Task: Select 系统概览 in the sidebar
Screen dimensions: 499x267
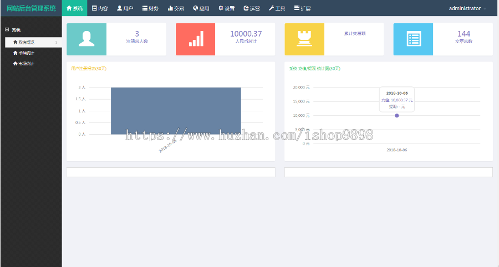Action: [33, 42]
